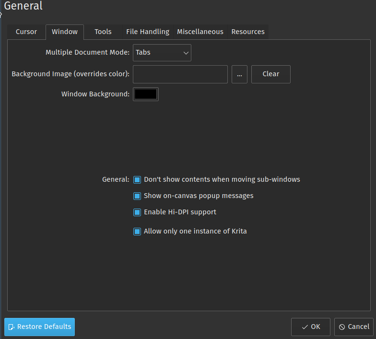Clear the background image path
This screenshot has width=376, height=339.
[271, 74]
